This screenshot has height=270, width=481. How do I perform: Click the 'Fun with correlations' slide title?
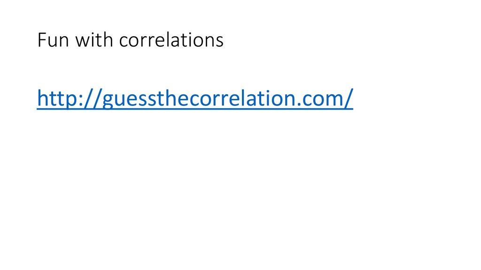click(x=131, y=40)
